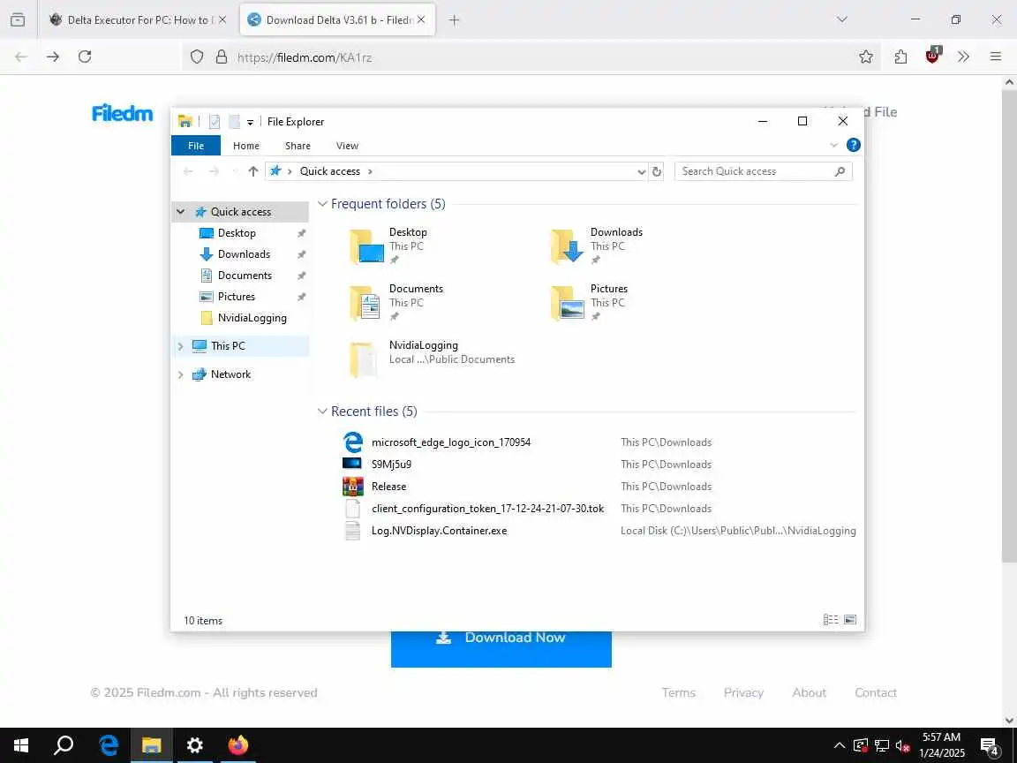Screen dimensions: 1017x763
Task: Switch to details view layout icon
Action: pos(831,620)
